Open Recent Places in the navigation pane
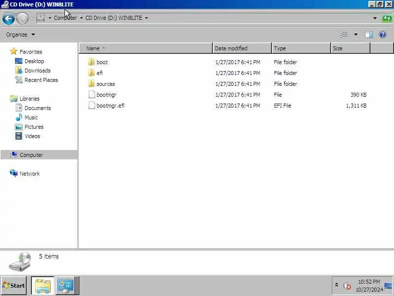Screen dimensions: 394x296 41,80
